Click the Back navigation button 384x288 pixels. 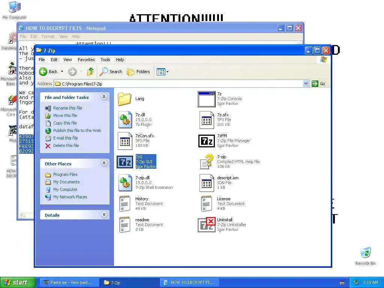[x=48, y=72]
